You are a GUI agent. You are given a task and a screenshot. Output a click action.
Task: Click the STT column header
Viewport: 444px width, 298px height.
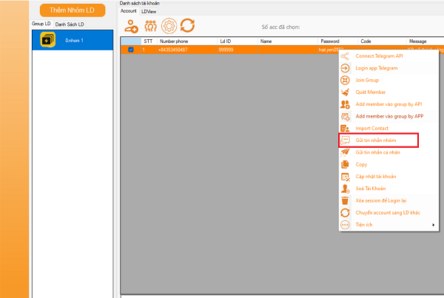[149, 41]
